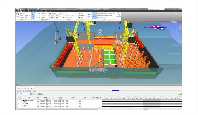198x115 pixels.
Task: Select the Simulate tab in TimeLiner
Action: pyautogui.click(x=32, y=88)
